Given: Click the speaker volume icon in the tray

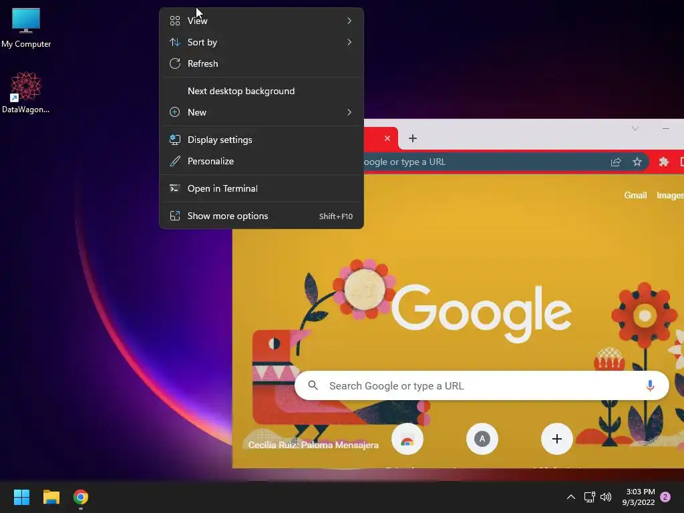Looking at the screenshot, I should pyautogui.click(x=605, y=497).
